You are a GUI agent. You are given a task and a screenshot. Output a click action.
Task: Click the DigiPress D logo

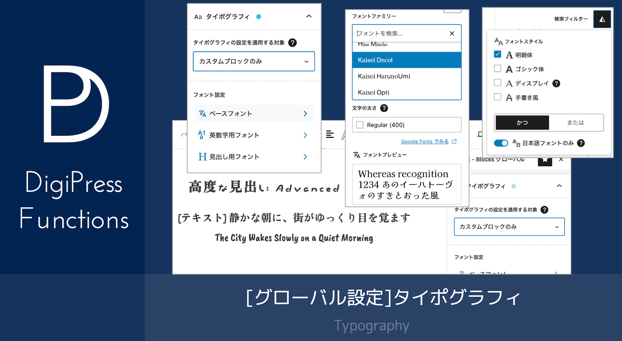(x=76, y=104)
